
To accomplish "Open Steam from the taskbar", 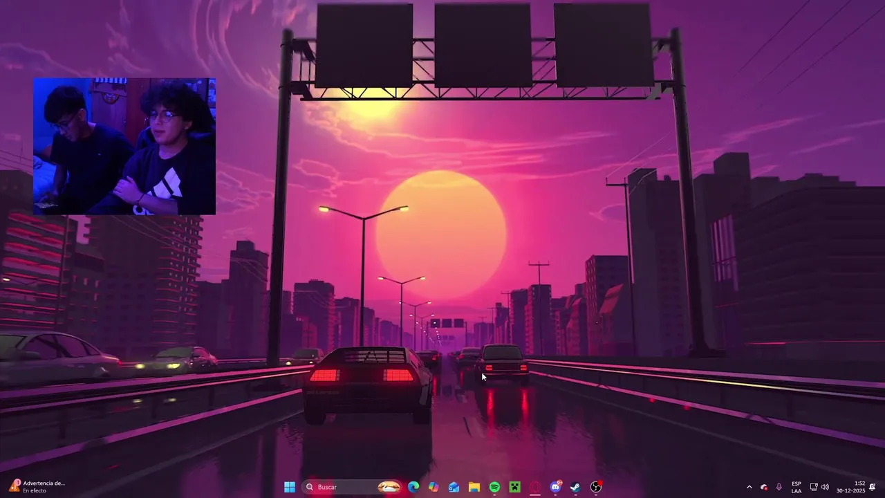I will pyautogui.click(x=575, y=487).
